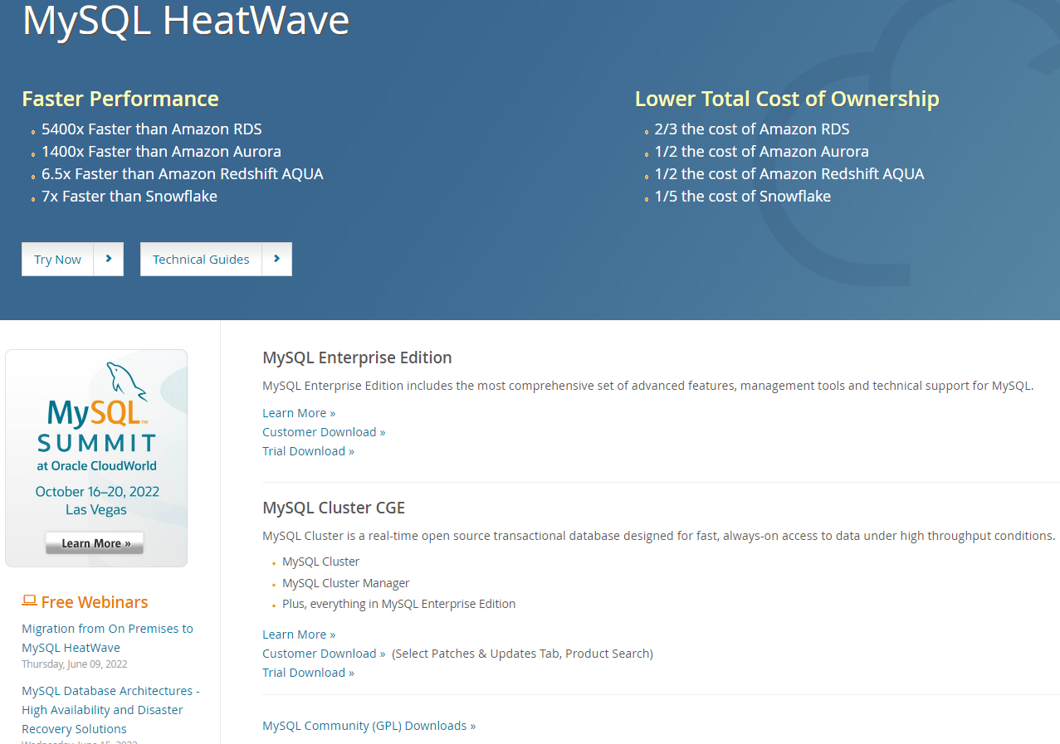The height and width of the screenshot is (744, 1060).
Task: Open MySQL Database Architectures webinar link
Action: [x=110, y=709]
